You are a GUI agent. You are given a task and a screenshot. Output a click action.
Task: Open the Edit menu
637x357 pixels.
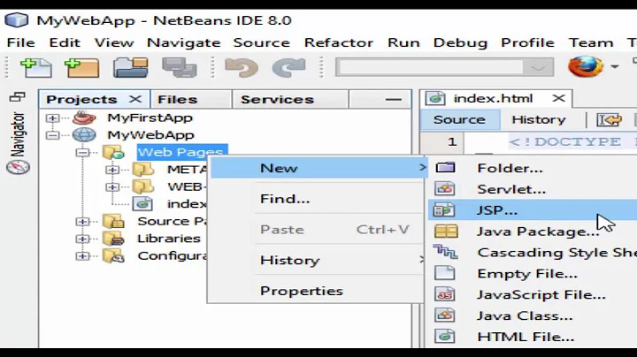pyautogui.click(x=65, y=42)
